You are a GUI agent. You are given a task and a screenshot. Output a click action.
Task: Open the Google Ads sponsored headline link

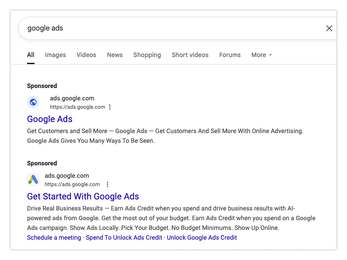click(x=50, y=119)
